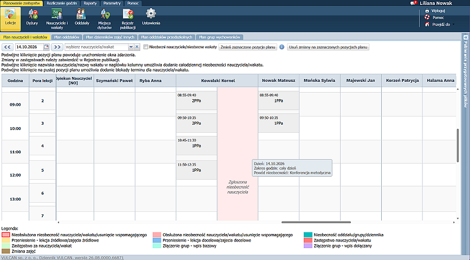The image size is (470, 260).
Task: Click the Pobieranie przygotowanych plików panel
Action: [x=466, y=74]
